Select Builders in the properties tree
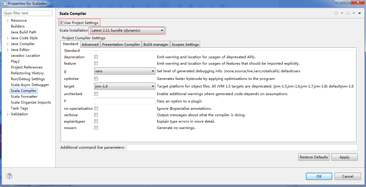The width and height of the screenshot is (366, 187). click(18, 26)
